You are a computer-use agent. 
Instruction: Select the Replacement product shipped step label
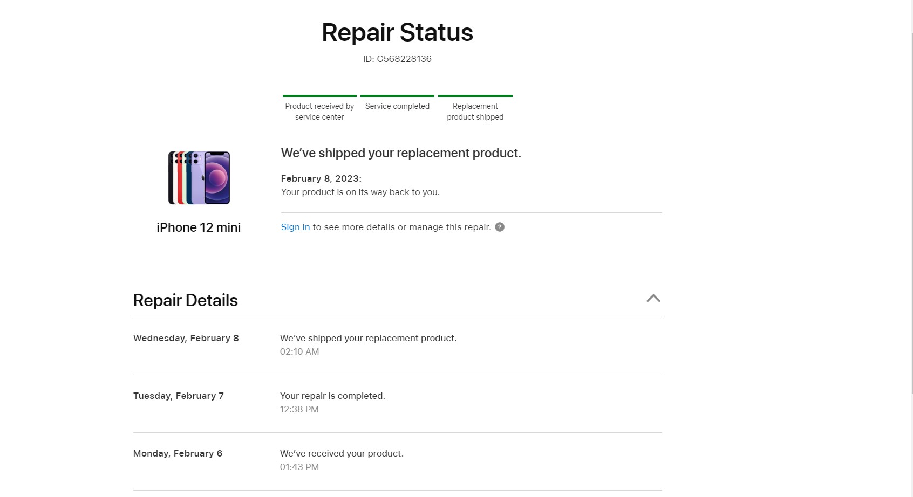475,112
